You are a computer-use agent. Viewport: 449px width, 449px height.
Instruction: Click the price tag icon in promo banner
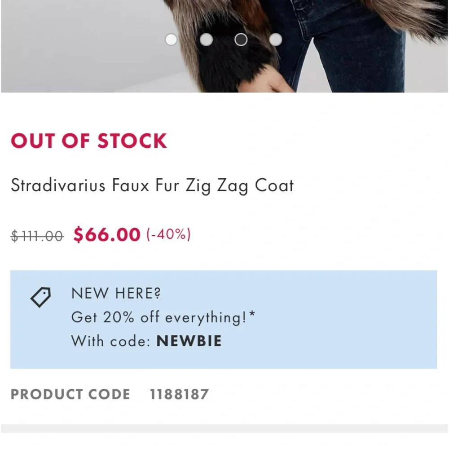pyautogui.click(x=40, y=297)
